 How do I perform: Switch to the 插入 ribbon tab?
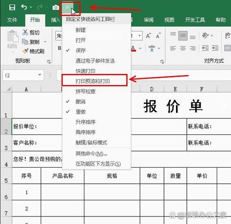point(55,20)
